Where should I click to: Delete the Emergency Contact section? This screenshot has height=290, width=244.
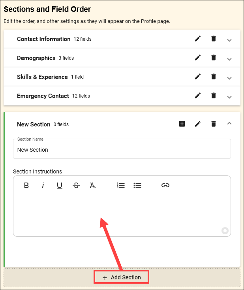[x=214, y=96]
